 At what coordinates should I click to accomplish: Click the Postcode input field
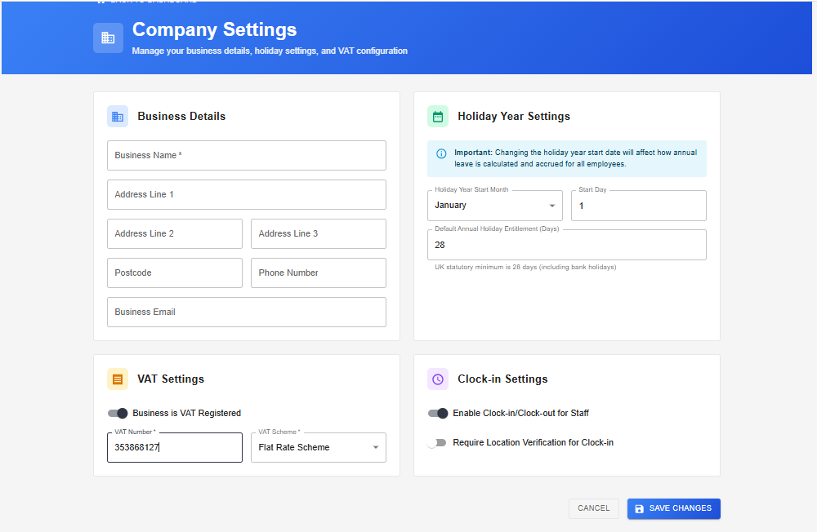point(175,273)
